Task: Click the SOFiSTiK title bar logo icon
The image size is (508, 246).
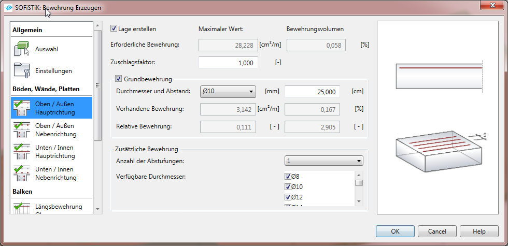Action: pyautogui.click(x=8, y=7)
